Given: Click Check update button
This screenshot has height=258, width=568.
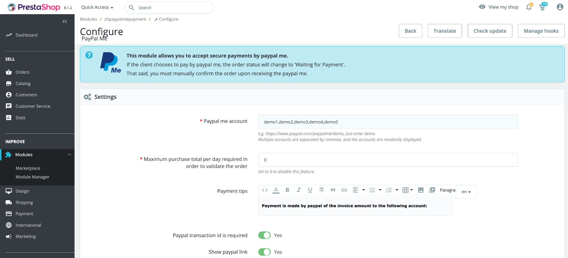Looking at the screenshot, I should click(x=490, y=31).
